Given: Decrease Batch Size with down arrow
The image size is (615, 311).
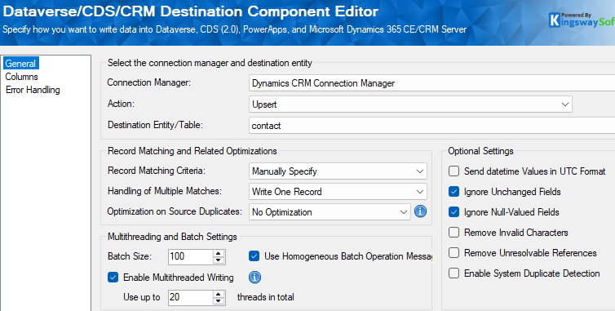Looking at the screenshot, I should click(x=219, y=260).
